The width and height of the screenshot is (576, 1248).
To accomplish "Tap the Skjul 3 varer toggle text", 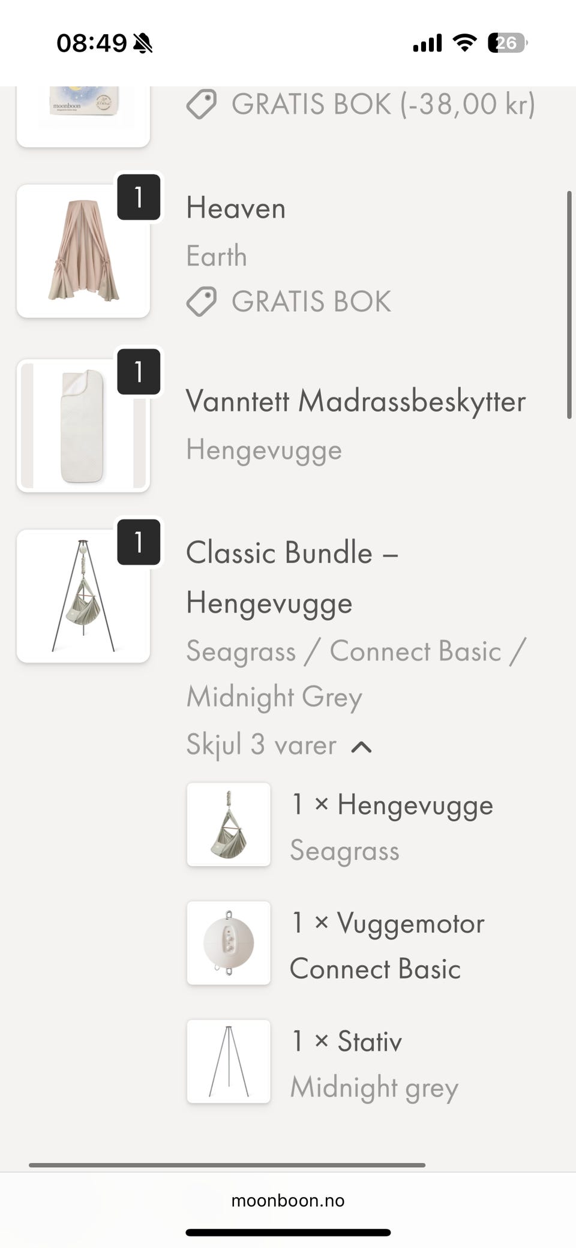I will 261,745.
